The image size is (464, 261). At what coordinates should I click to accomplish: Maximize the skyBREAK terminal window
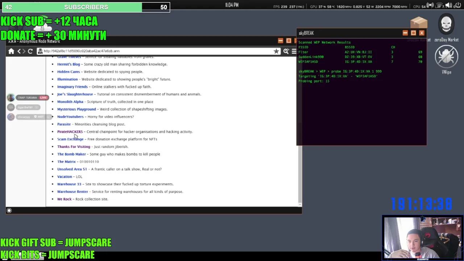click(413, 33)
